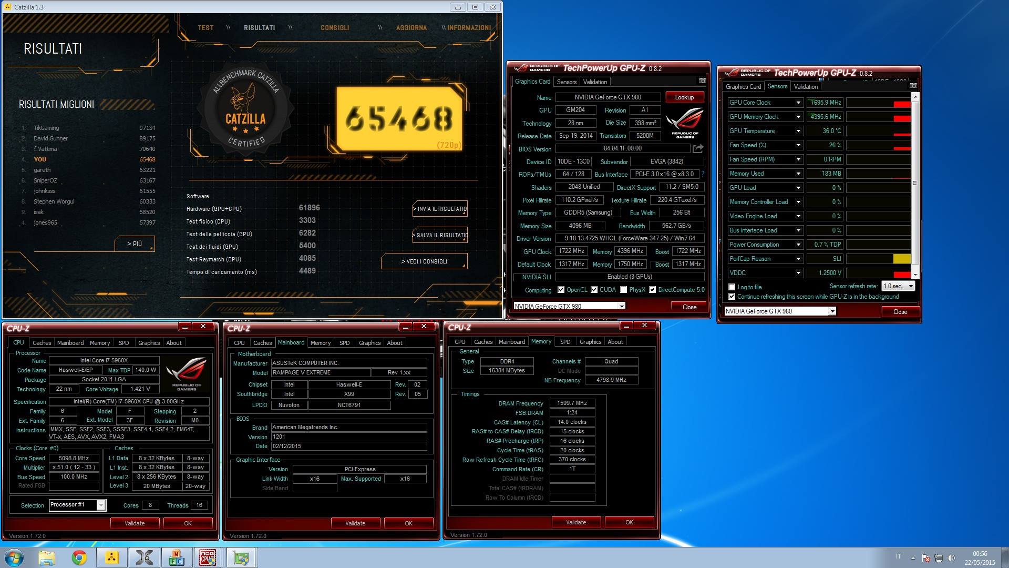Open the Memory Used sensor dropdown
Image resolution: width=1009 pixels, height=568 pixels.
(798, 174)
